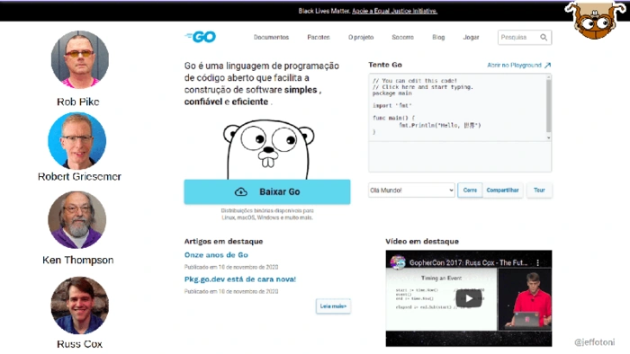Open the Documentos menu
The height and width of the screenshot is (354, 630).
[271, 37]
